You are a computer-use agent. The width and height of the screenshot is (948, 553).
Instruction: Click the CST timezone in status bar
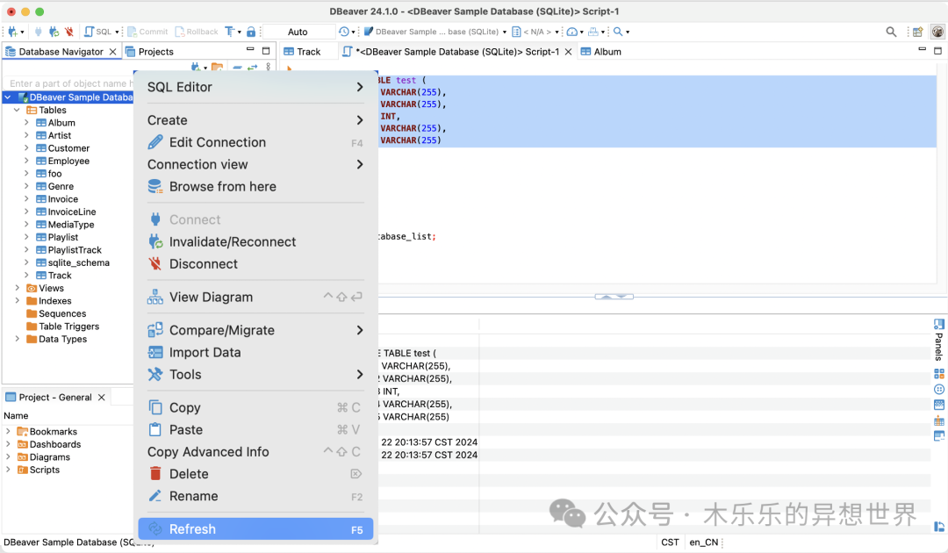(x=670, y=542)
